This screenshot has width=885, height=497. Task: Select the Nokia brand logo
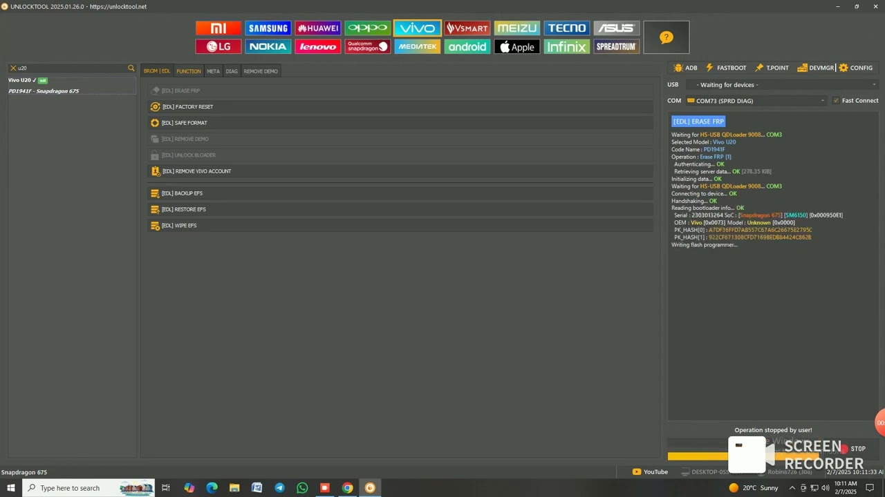[x=268, y=46]
